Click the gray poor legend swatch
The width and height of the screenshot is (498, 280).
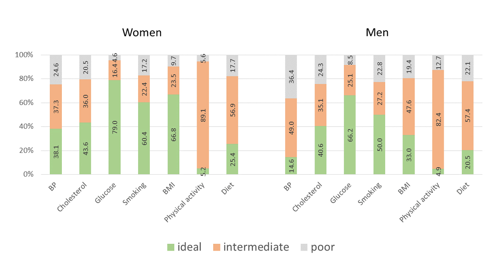304,248
